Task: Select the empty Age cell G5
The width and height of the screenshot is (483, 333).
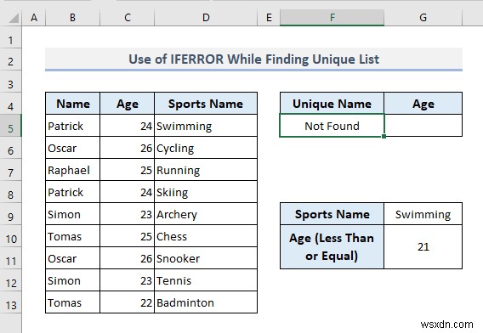Action: coord(423,126)
